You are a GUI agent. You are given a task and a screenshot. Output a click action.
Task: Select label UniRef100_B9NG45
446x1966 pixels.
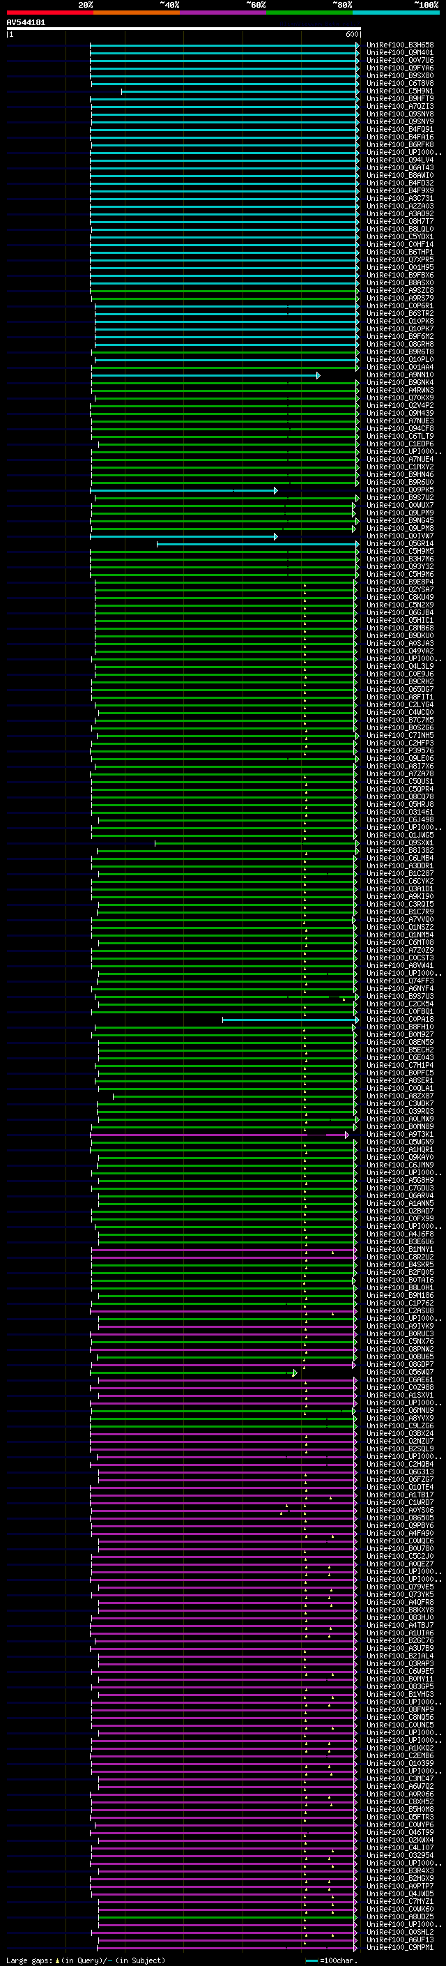(x=400, y=521)
